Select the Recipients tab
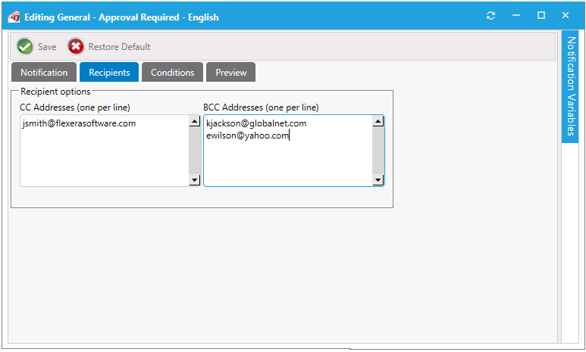Viewport: 586px width, 352px height. click(x=109, y=73)
